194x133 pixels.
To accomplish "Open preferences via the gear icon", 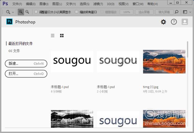I will [163, 22].
